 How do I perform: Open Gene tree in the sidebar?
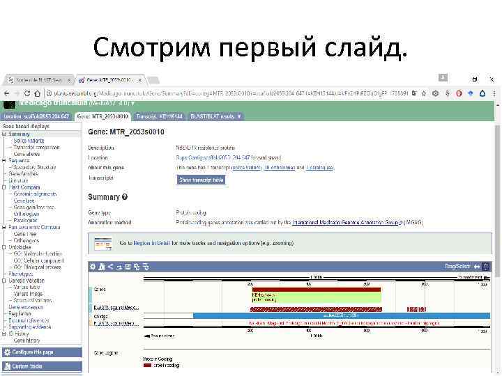coord(24,201)
